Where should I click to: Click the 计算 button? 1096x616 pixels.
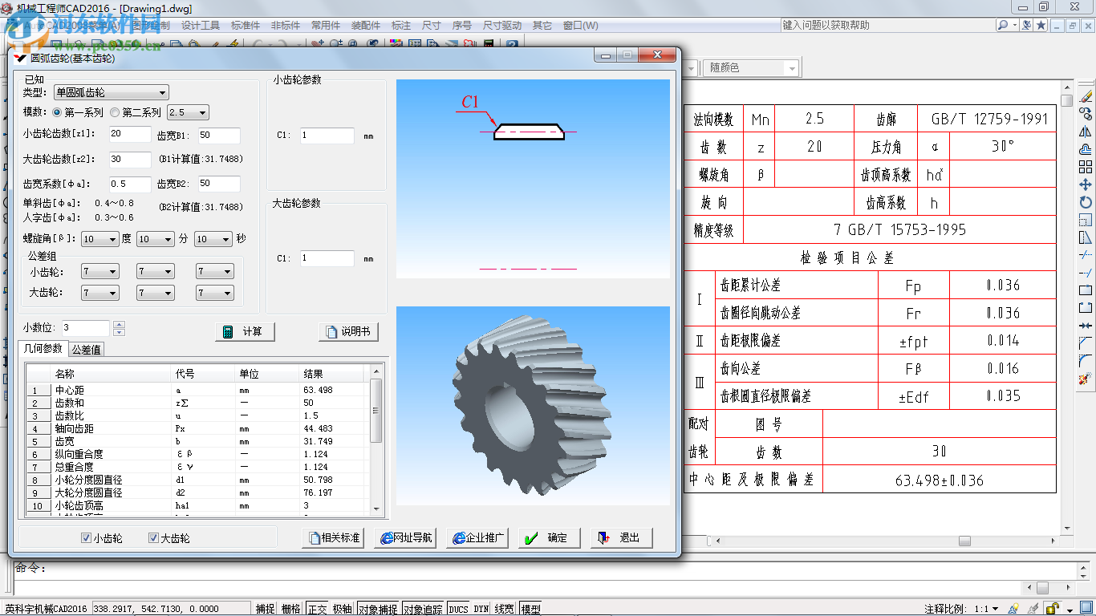pyautogui.click(x=245, y=332)
